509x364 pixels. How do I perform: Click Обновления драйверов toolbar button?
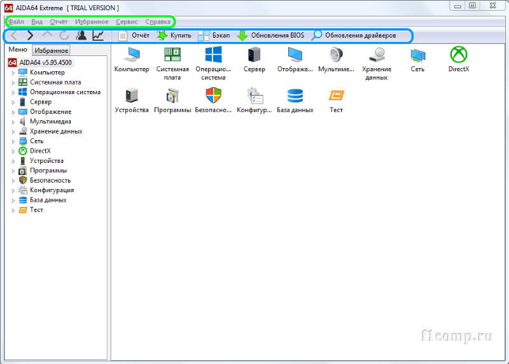point(354,36)
